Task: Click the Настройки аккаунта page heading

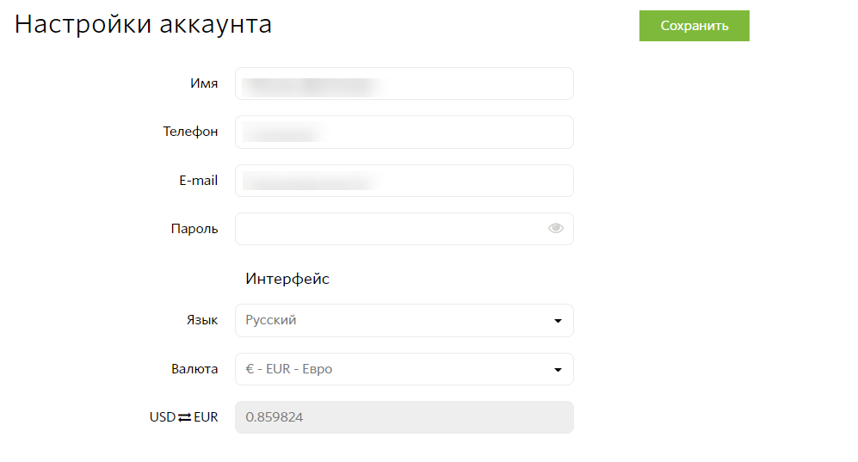Action: coord(143,25)
